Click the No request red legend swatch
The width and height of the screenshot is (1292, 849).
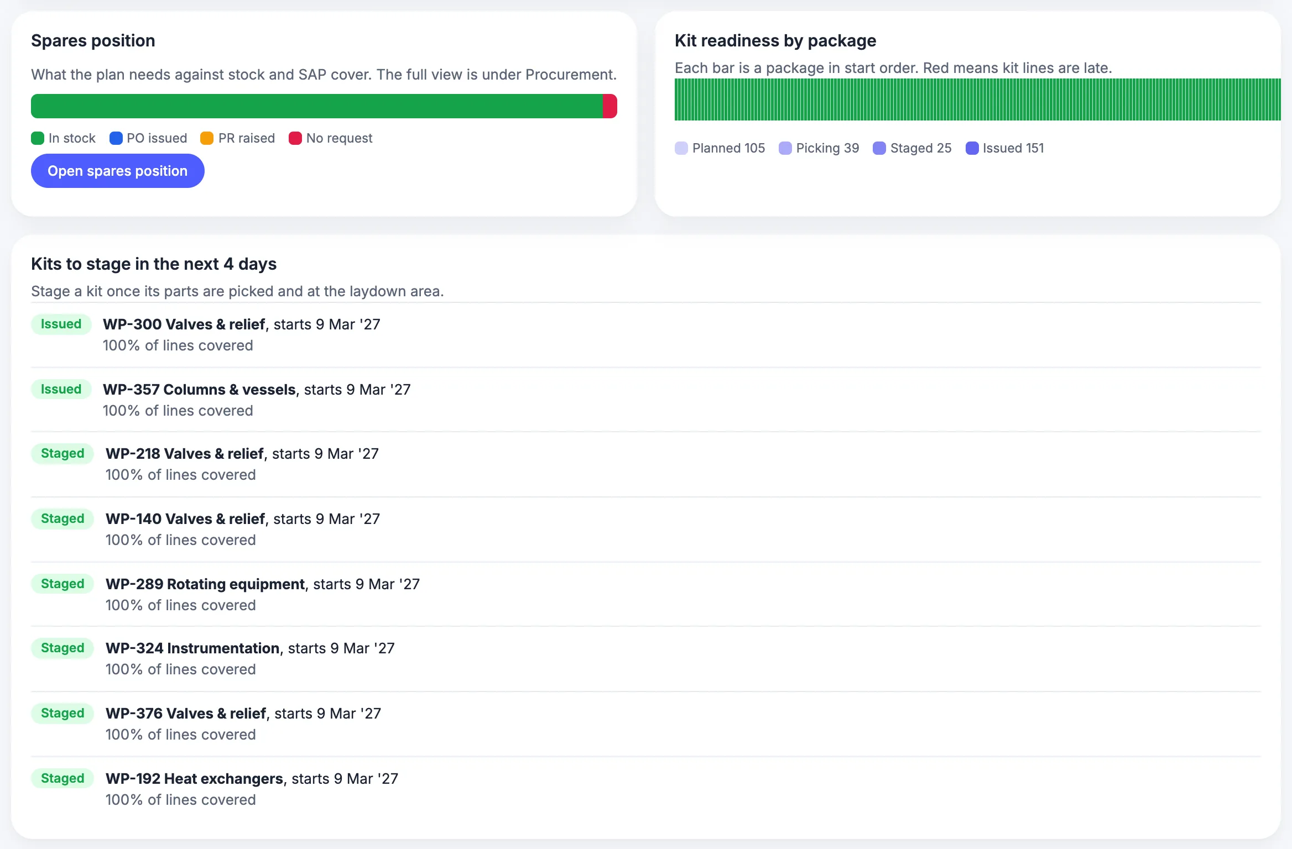tap(295, 138)
